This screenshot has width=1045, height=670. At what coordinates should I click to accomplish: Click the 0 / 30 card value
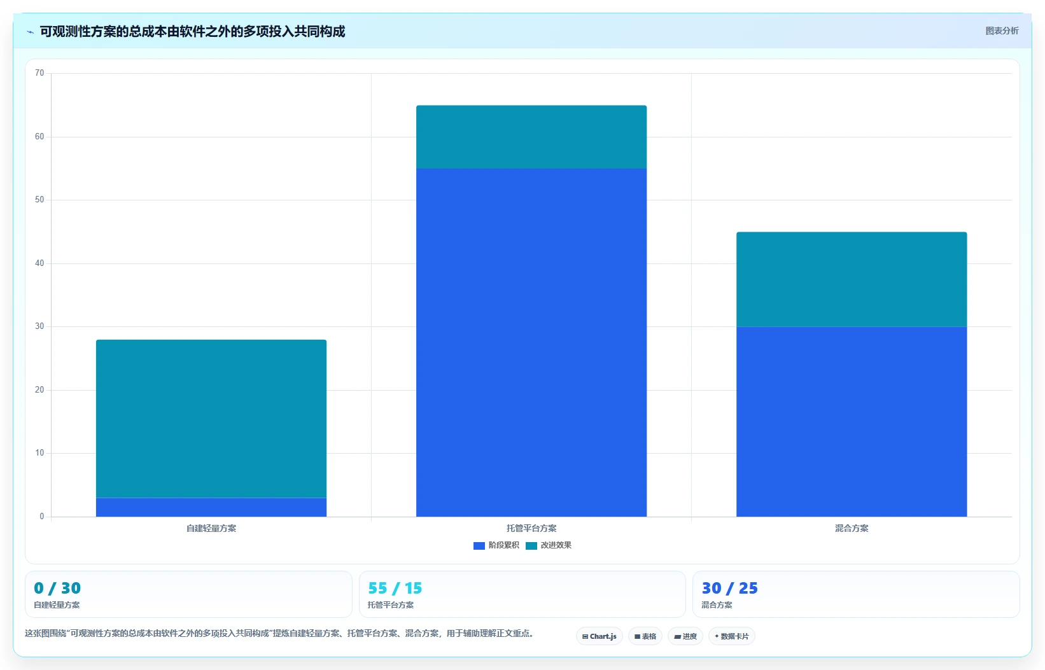[x=57, y=588]
